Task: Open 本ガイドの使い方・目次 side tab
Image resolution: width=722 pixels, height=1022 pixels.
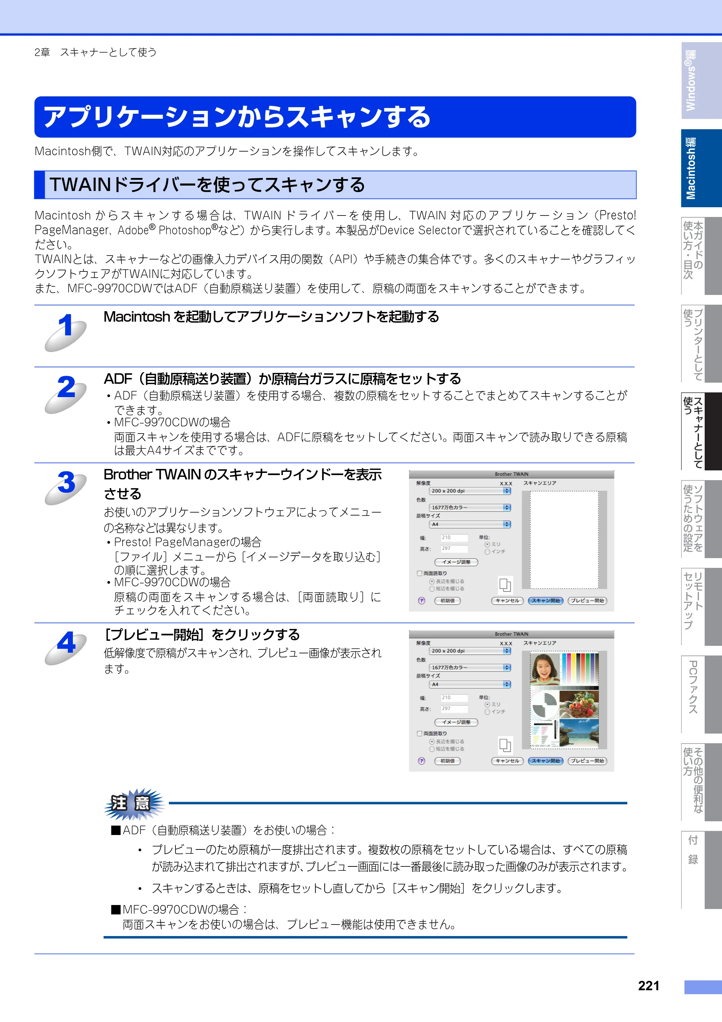Action: [701, 256]
